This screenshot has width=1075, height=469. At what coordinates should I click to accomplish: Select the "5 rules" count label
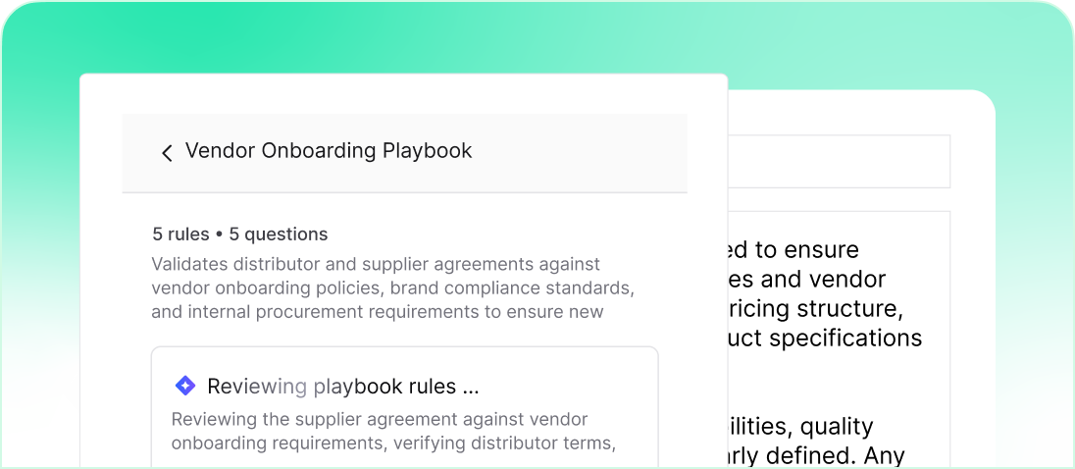[180, 234]
